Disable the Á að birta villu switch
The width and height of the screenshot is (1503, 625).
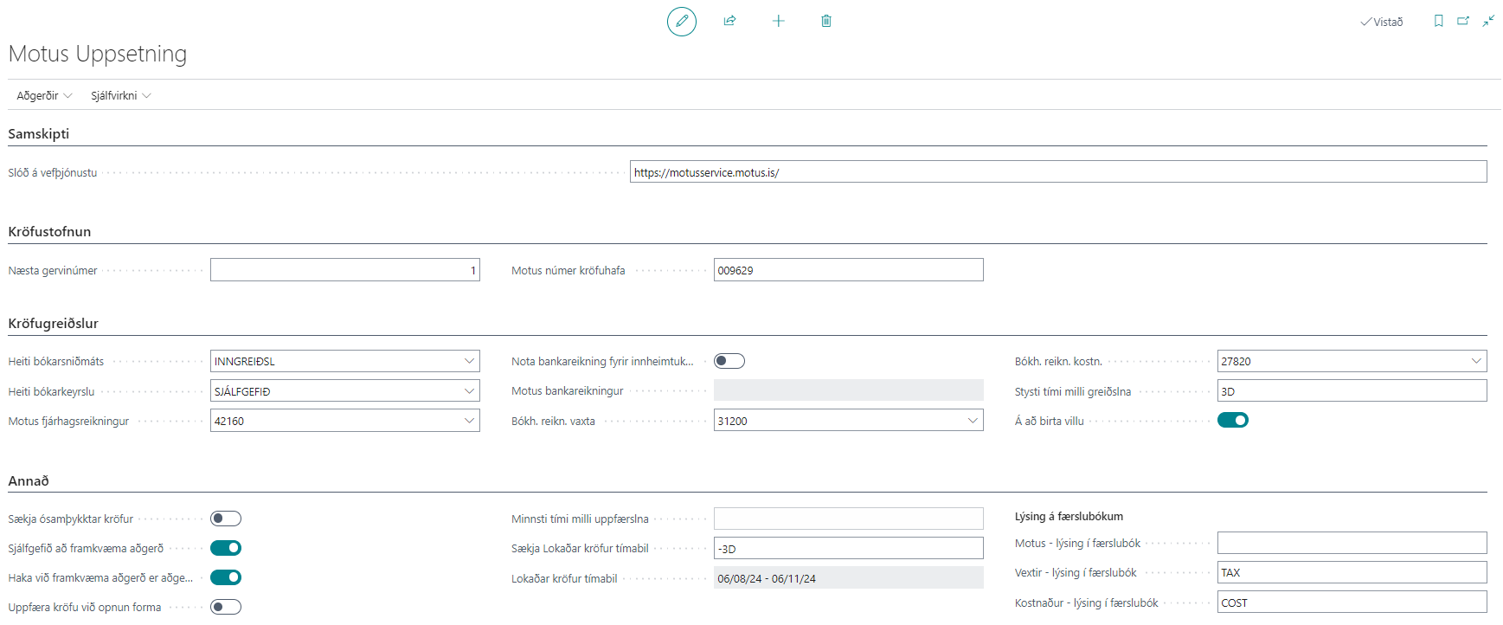(x=1233, y=420)
